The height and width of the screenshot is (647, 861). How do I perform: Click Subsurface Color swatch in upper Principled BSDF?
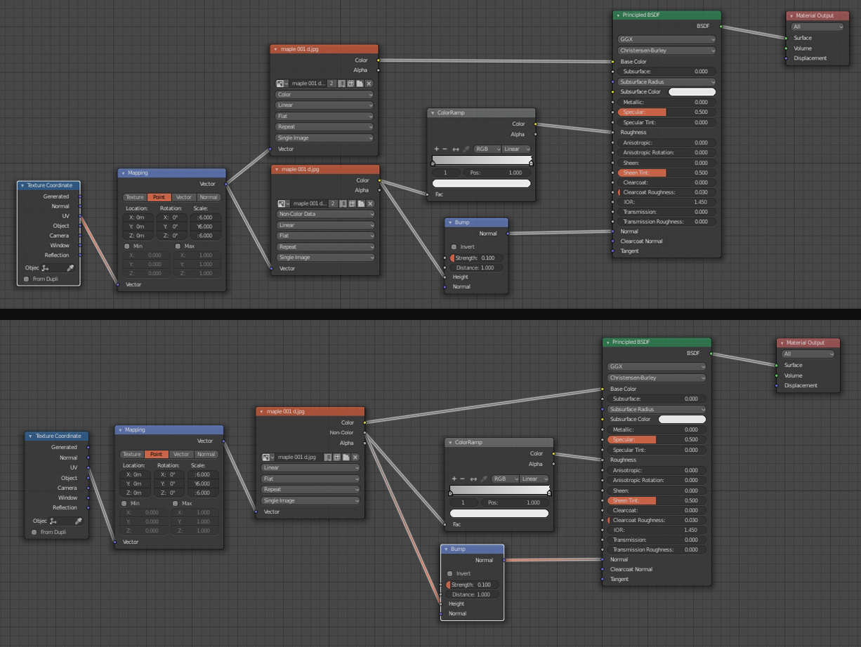[692, 92]
